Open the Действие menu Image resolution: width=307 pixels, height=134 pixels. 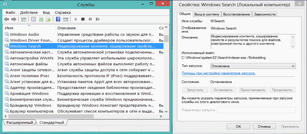click(29, 12)
